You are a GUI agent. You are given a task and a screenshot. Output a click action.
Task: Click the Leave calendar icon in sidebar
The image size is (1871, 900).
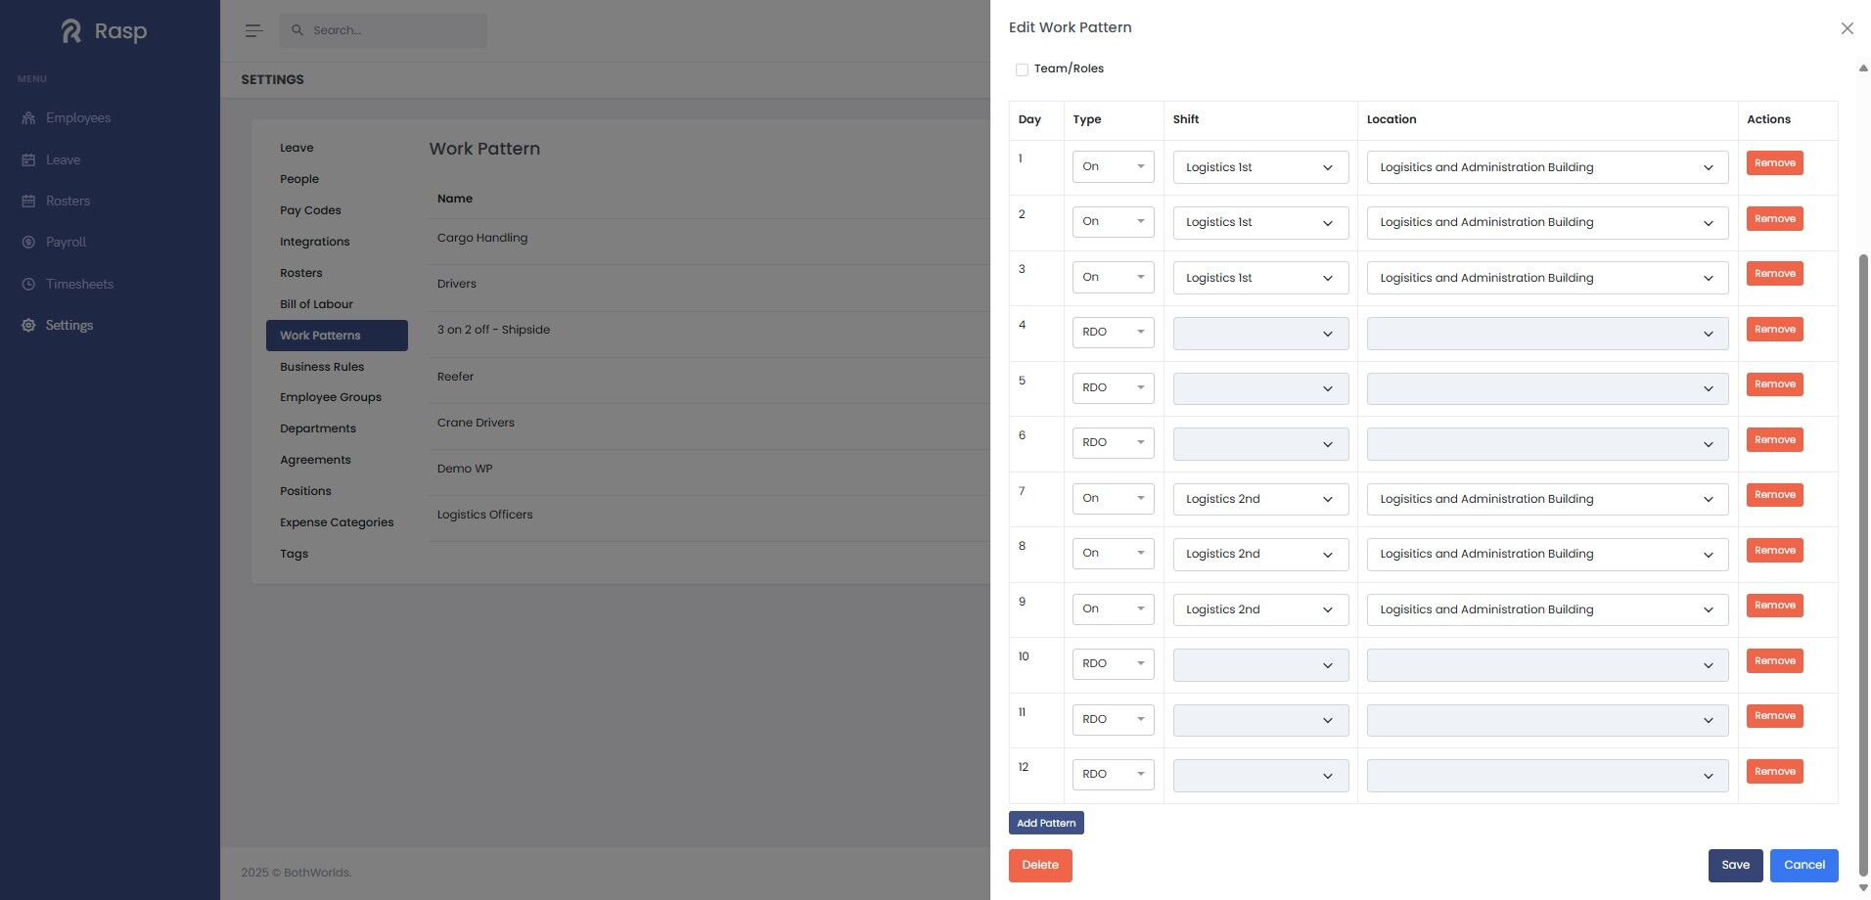(28, 160)
